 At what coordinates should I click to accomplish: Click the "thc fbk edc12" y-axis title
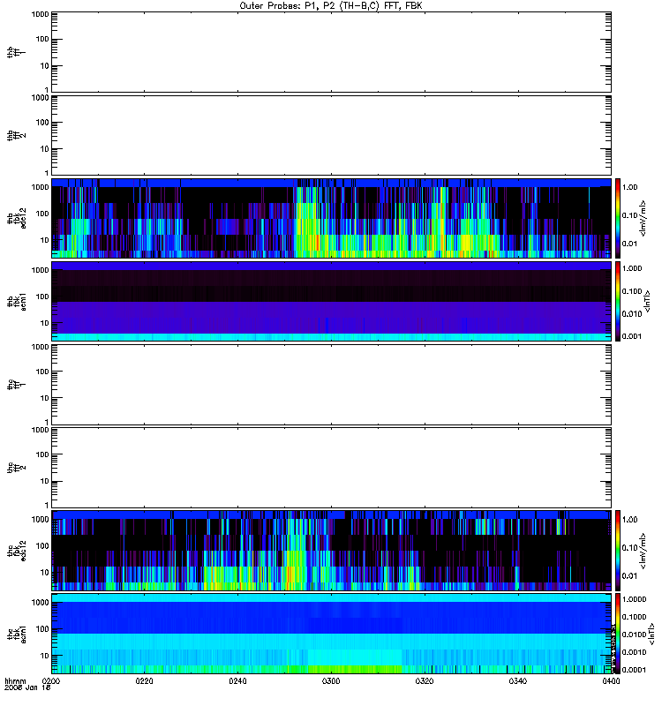(16, 551)
